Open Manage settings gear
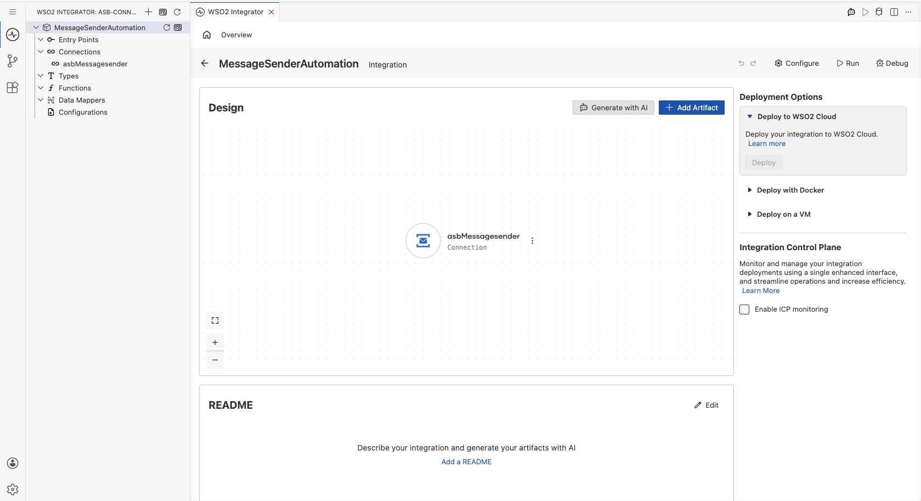This screenshot has width=921, height=501. tap(13, 489)
